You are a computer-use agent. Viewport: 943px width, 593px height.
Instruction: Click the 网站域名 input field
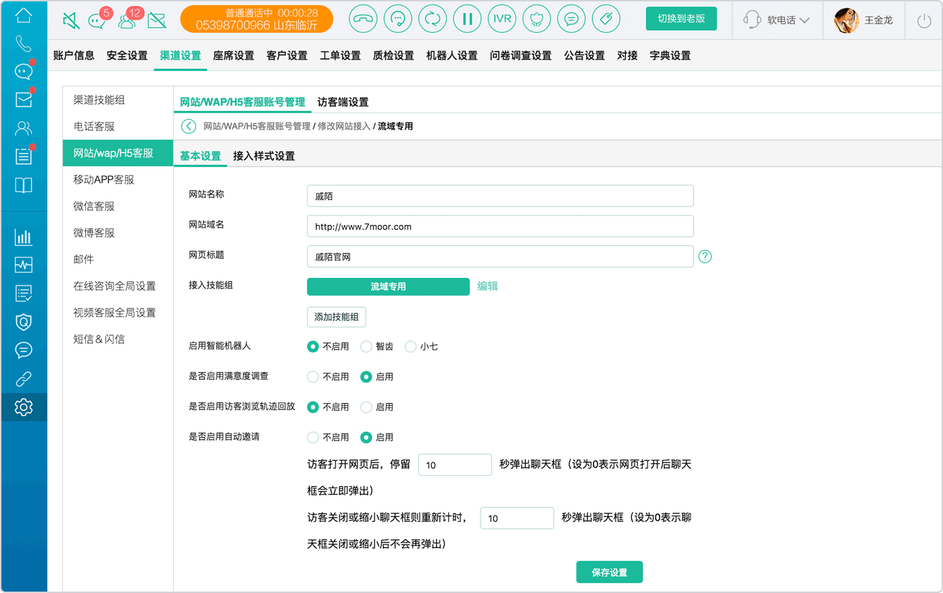[x=500, y=226]
